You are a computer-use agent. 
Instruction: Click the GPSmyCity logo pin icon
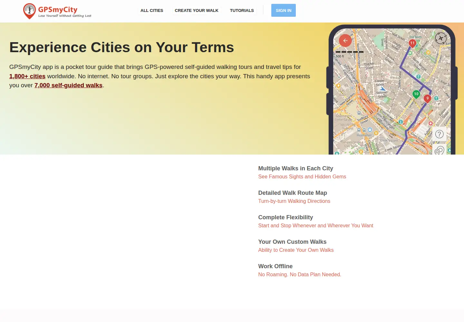[29, 11]
